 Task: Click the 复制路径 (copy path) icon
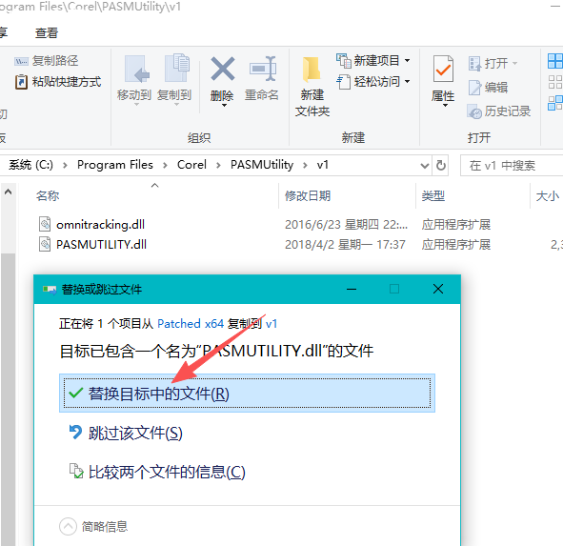[x=21, y=61]
